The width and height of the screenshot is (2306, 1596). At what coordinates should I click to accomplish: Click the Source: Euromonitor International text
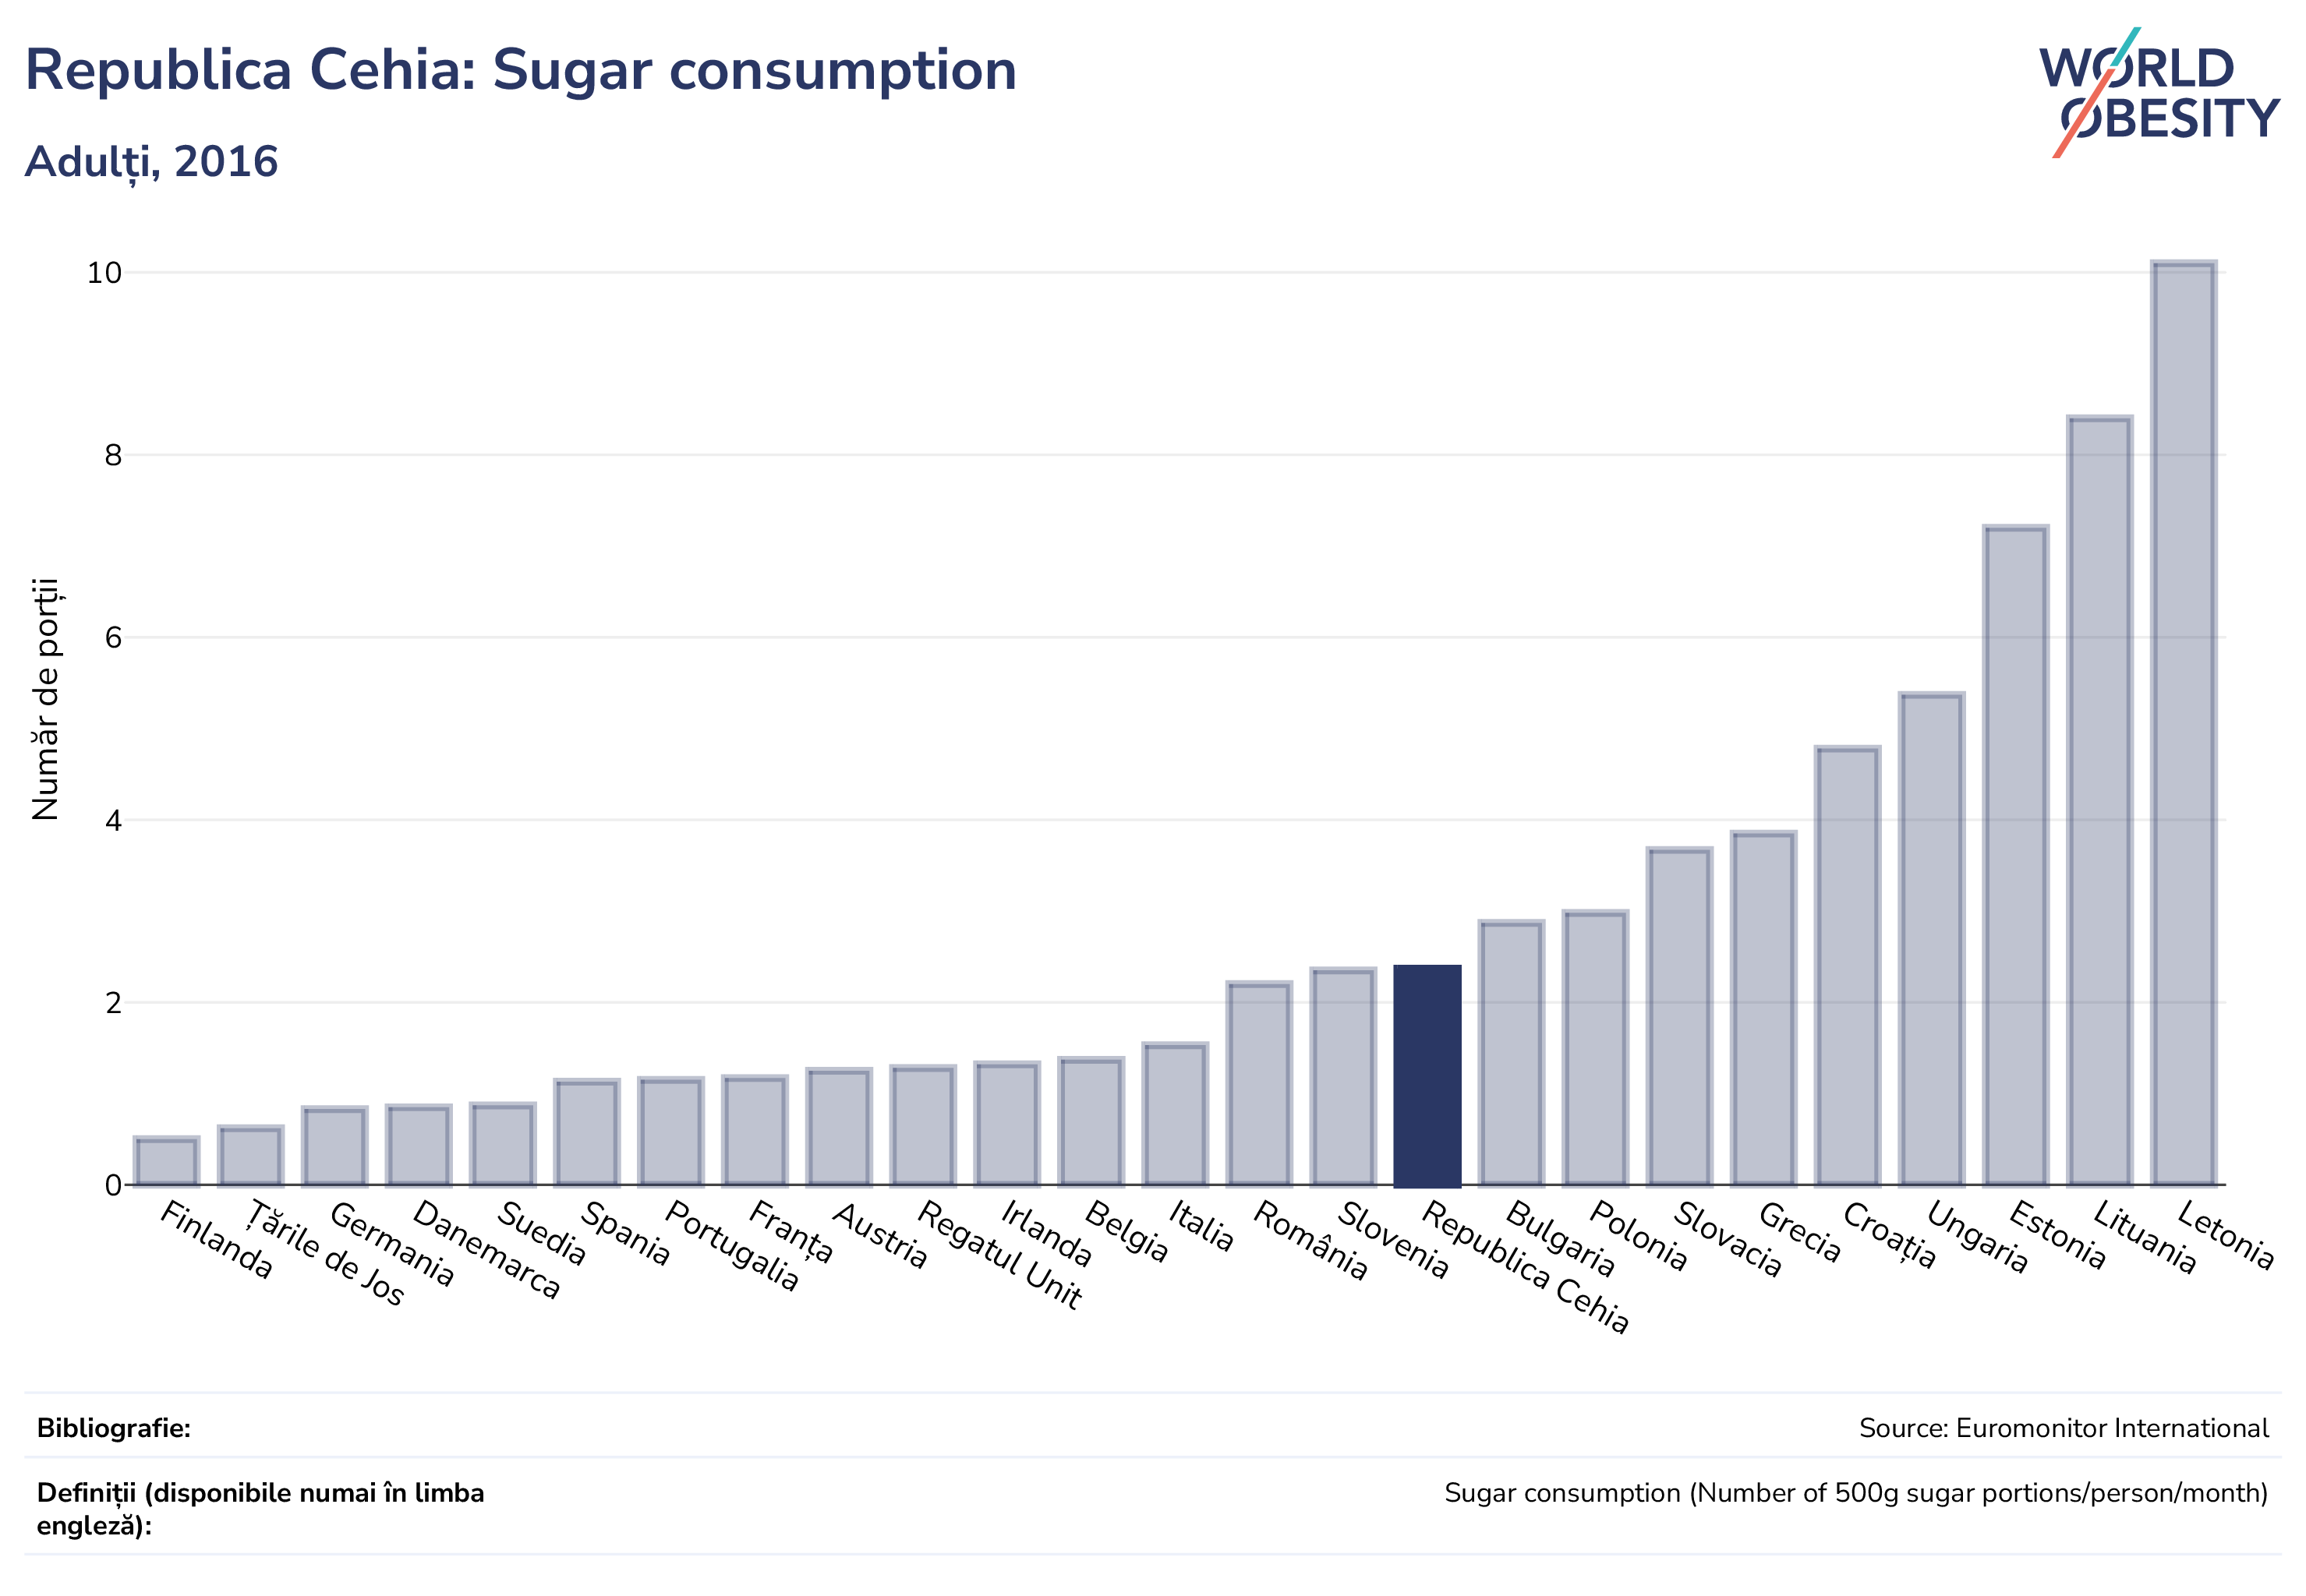[x=2064, y=1428]
